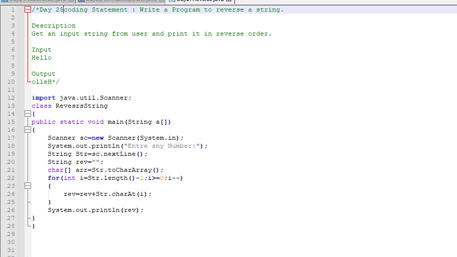Click the 'System.out.println(rev);' line
Image resolution: width=457 pixels, height=257 pixels.
click(x=96, y=210)
